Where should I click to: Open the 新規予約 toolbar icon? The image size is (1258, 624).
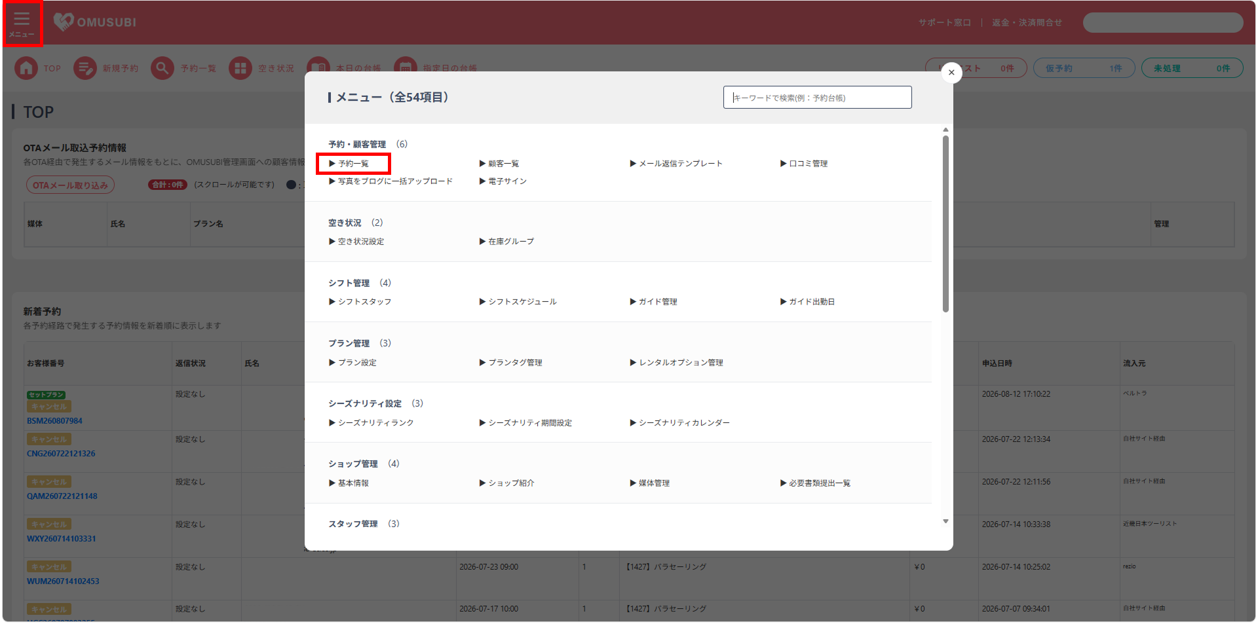click(85, 68)
